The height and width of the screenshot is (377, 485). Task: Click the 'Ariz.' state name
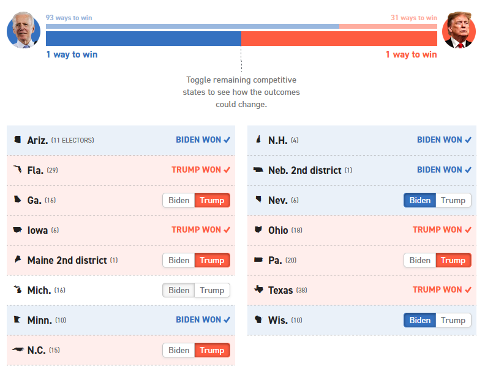tap(37, 140)
